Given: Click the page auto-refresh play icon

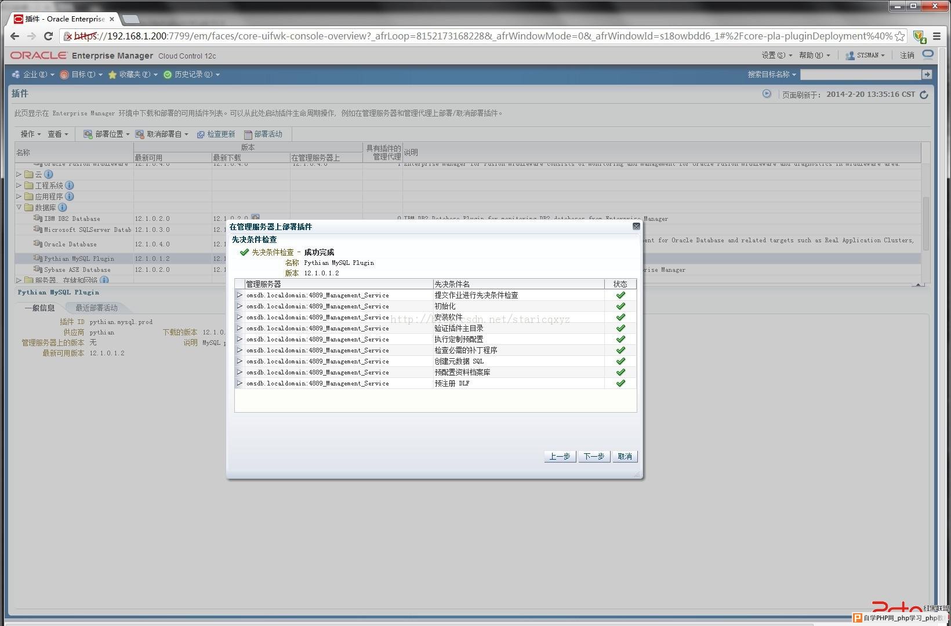Looking at the screenshot, I should click(767, 93).
